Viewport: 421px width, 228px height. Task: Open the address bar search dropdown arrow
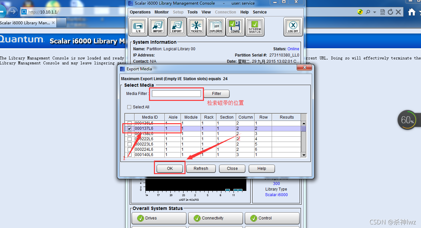375,12
